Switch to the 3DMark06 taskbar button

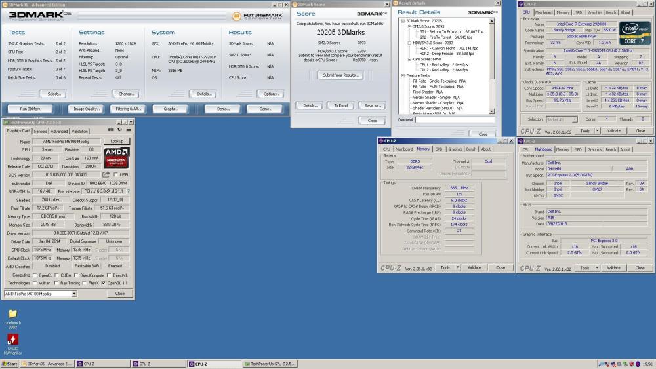[x=47, y=364]
